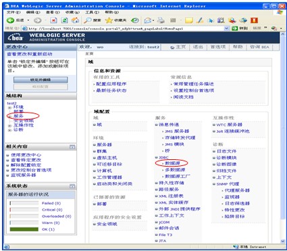Collapse the 系统状态 panel
287x251 pixels.
point(72,186)
